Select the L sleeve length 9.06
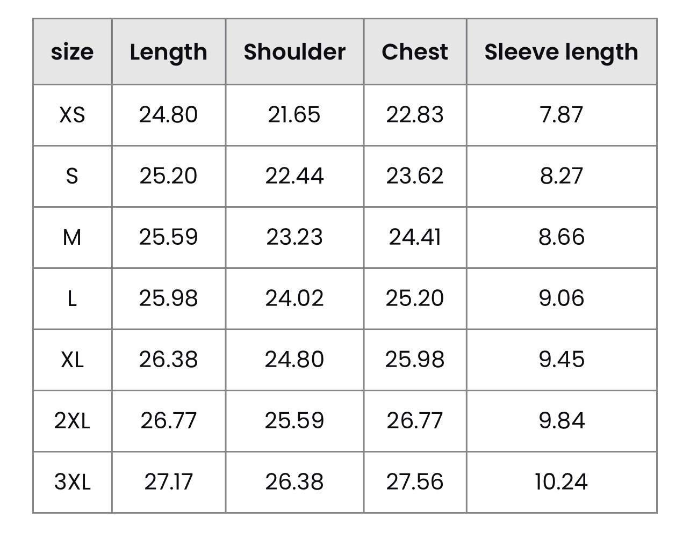Viewport: 690px width, 533px height. click(562, 298)
